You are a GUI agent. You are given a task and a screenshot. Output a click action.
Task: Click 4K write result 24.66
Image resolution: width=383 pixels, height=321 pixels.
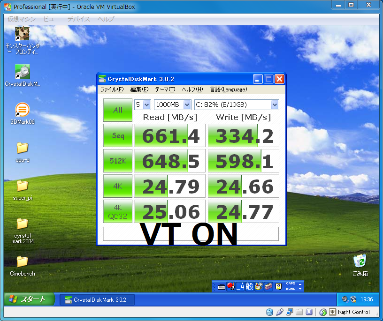pyautogui.click(x=244, y=186)
